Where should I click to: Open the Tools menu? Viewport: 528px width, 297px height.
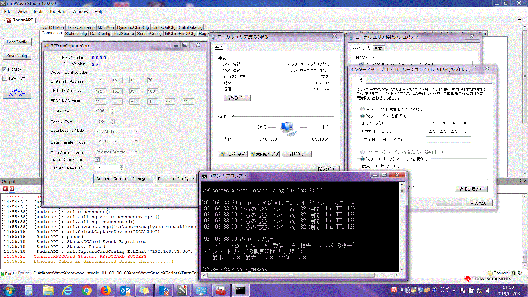(x=38, y=11)
